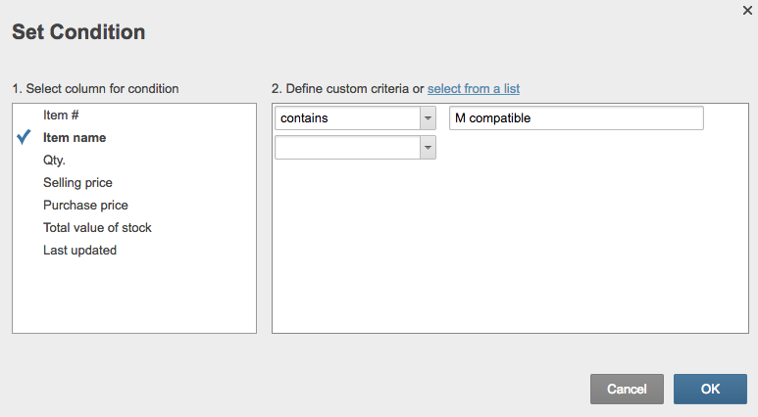This screenshot has width=758, height=417.
Task: Click the 'Set Condition' dialog heading
Action: click(78, 32)
